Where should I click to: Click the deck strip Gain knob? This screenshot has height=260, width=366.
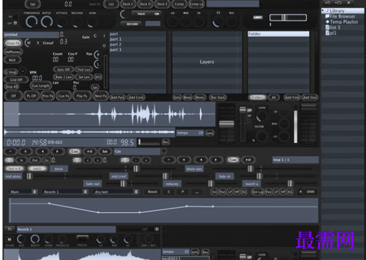pos(262,116)
